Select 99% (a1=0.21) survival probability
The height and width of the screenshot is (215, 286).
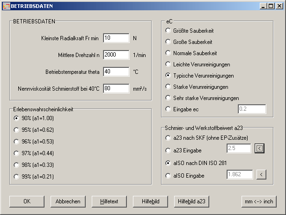tap(17, 177)
